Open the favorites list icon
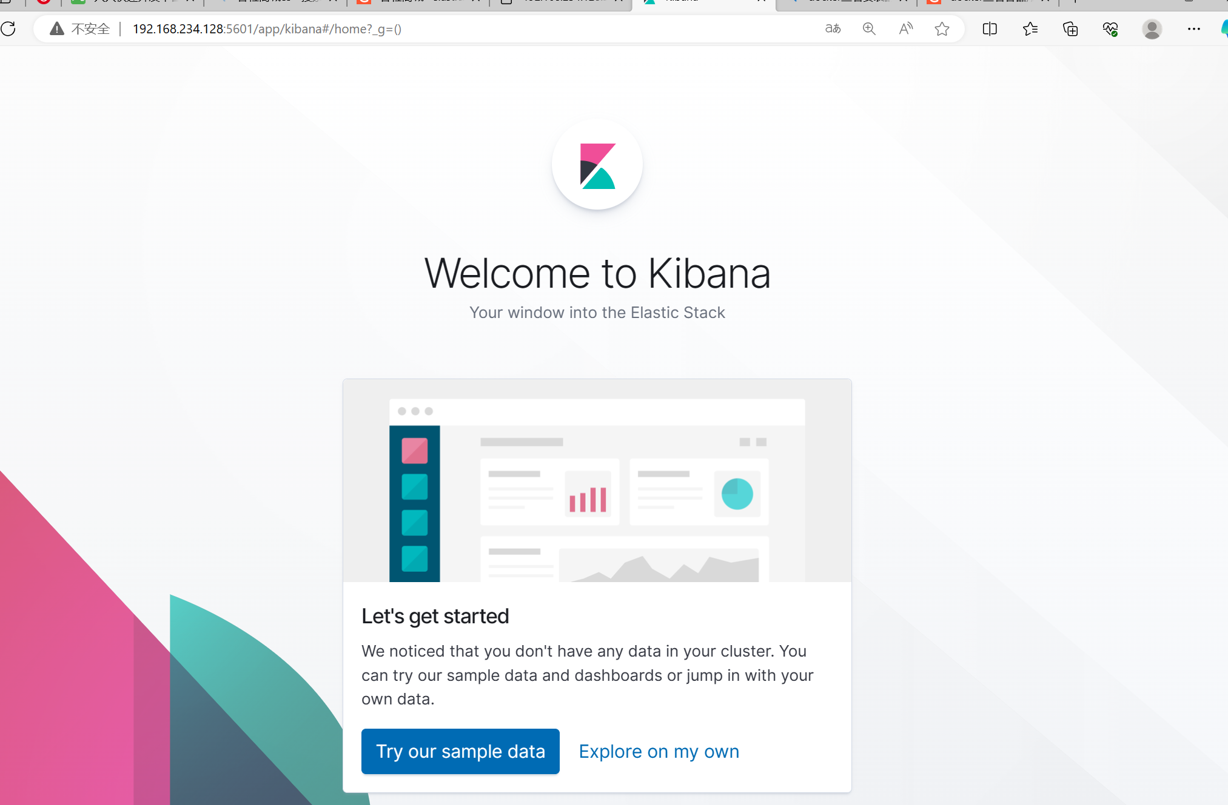The image size is (1228, 805). pyautogui.click(x=1030, y=28)
